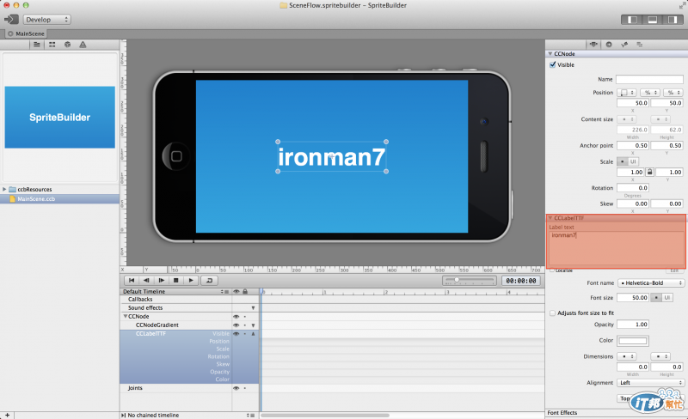Open Position X unit dropdown

click(x=650, y=93)
